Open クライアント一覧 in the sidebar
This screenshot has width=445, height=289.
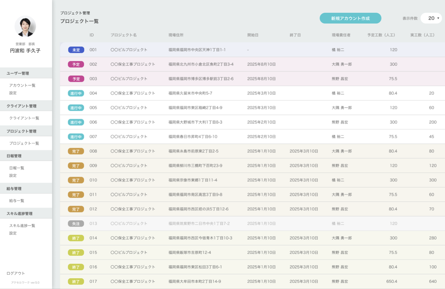coord(24,118)
